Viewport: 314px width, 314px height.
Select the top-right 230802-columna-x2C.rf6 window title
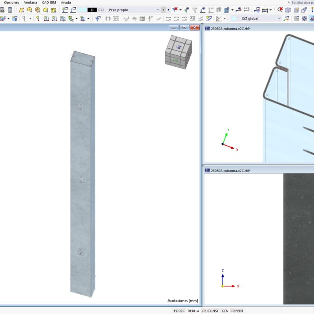230,29
